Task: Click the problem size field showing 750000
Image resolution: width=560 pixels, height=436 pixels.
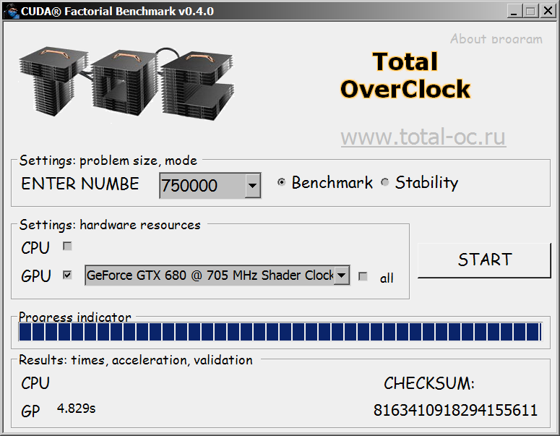Action: click(202, 186)
